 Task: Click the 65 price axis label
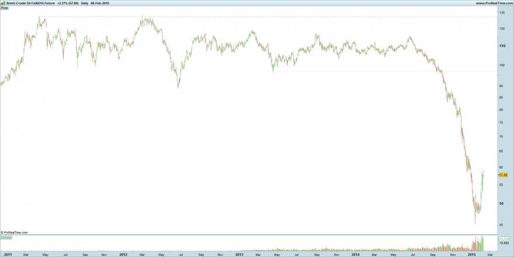pyautogui.click(x=501, y=151)
